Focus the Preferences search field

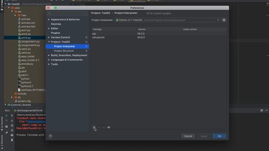pyautogui.click(x=67, y=13)
